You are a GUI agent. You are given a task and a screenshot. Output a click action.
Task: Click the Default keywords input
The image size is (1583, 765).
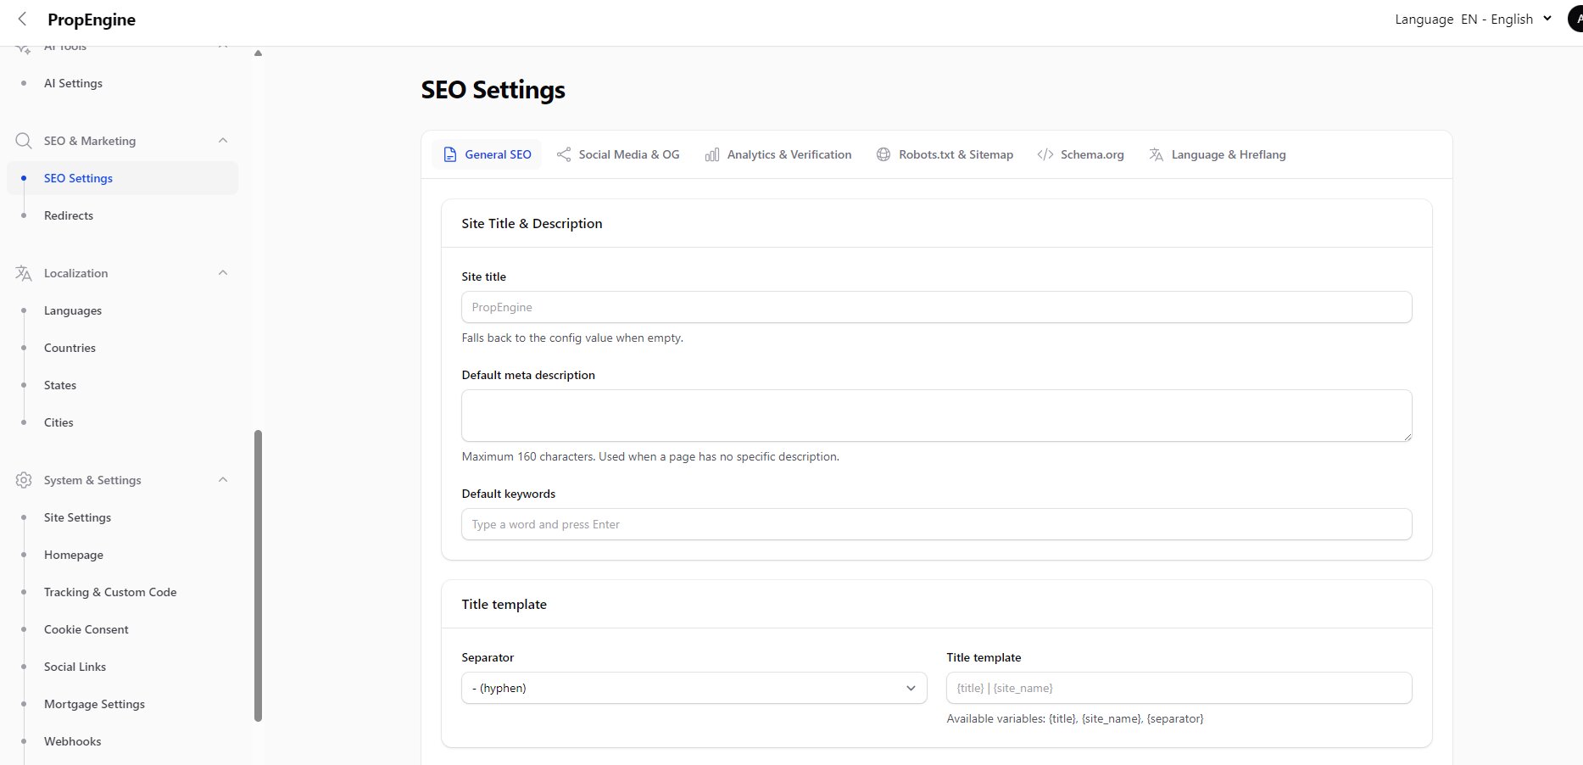pos(936,524)
